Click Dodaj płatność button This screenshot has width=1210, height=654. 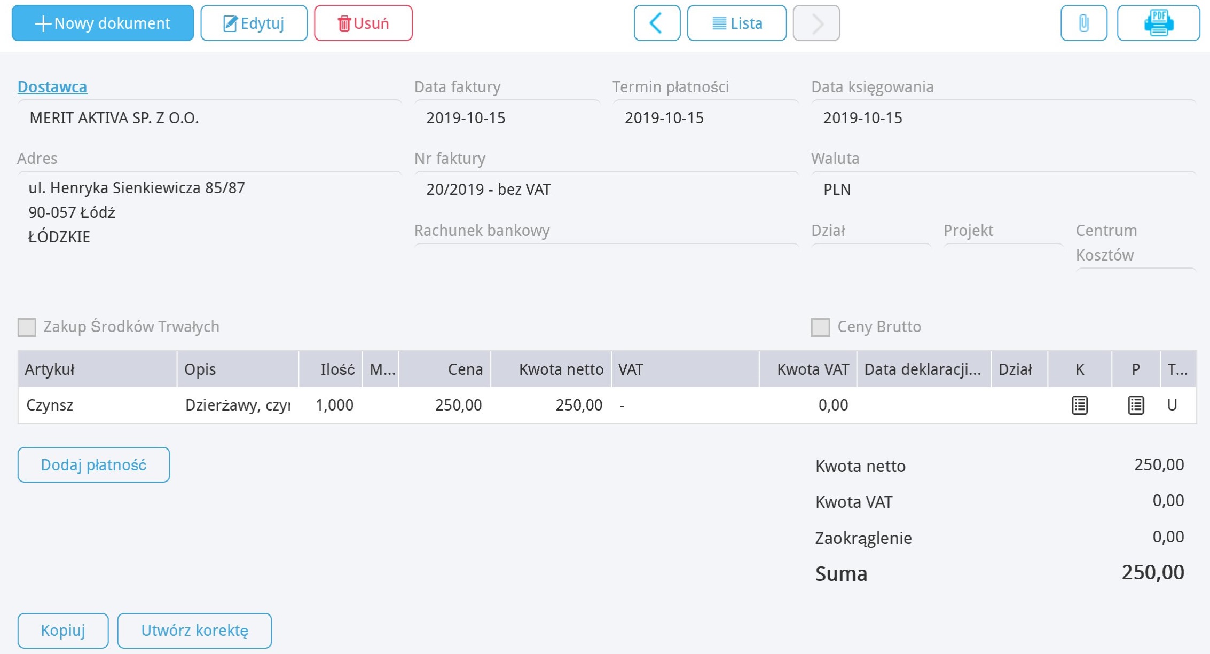pyautogui.click(x=93, y=464)
